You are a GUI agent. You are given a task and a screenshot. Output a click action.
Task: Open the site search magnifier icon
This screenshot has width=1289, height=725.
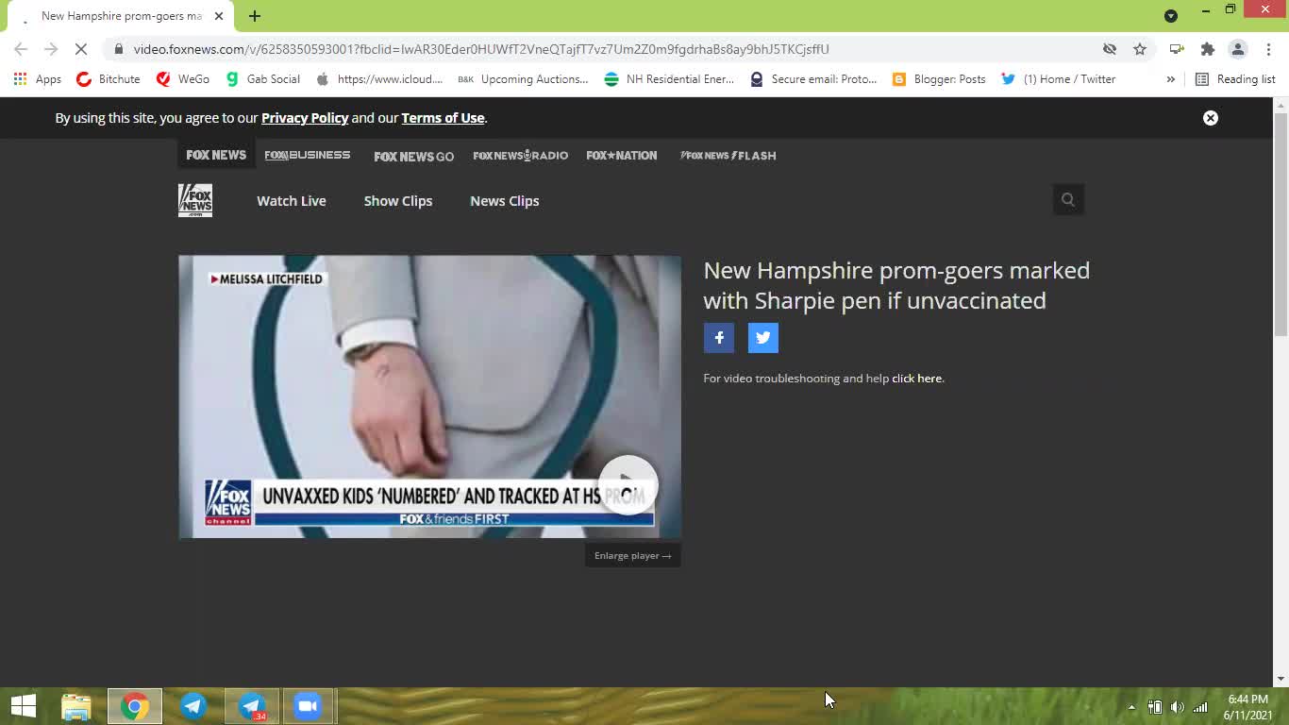tap(1068, 199)
